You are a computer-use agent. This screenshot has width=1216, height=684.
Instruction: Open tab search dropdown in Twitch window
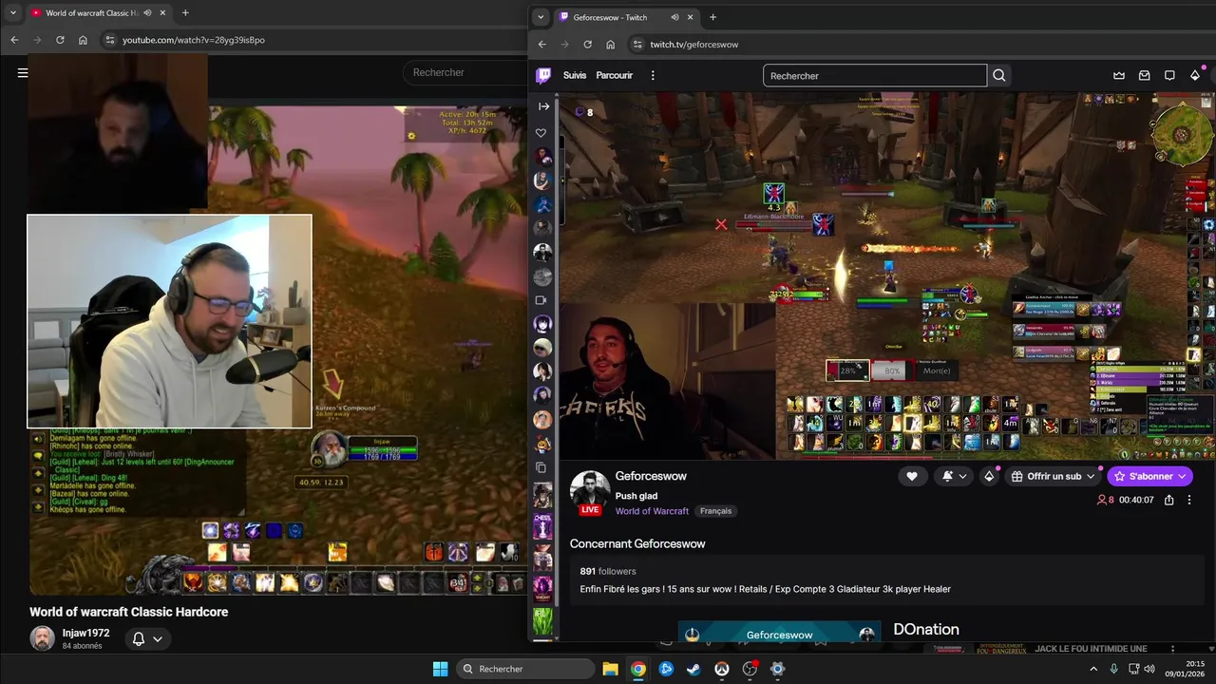click(541, 17)
